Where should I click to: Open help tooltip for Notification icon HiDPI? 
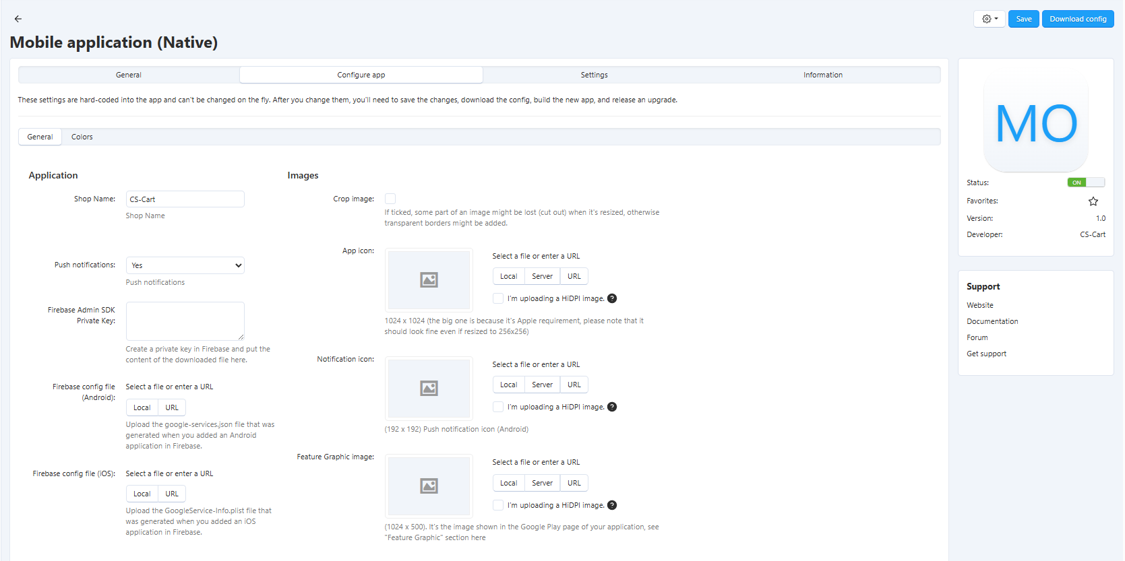(x=612, y=407)
